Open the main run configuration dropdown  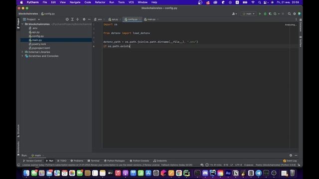click(x=249, y=14)
